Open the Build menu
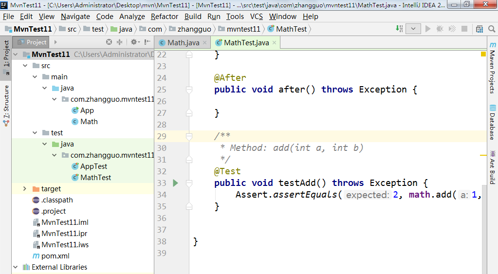The height and width of the screenshot is (274, 498). coord(193,17)
